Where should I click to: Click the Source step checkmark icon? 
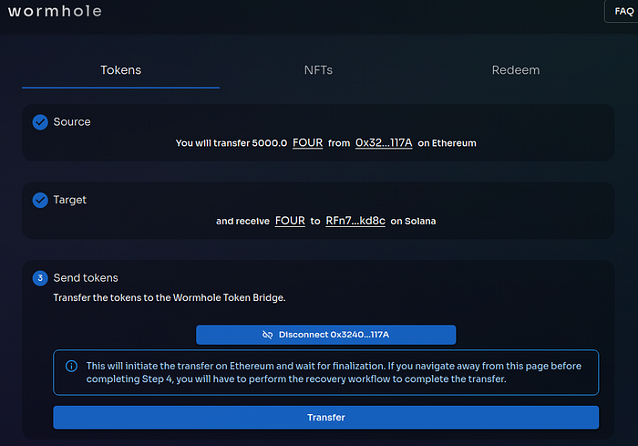(x=40, y=122)
